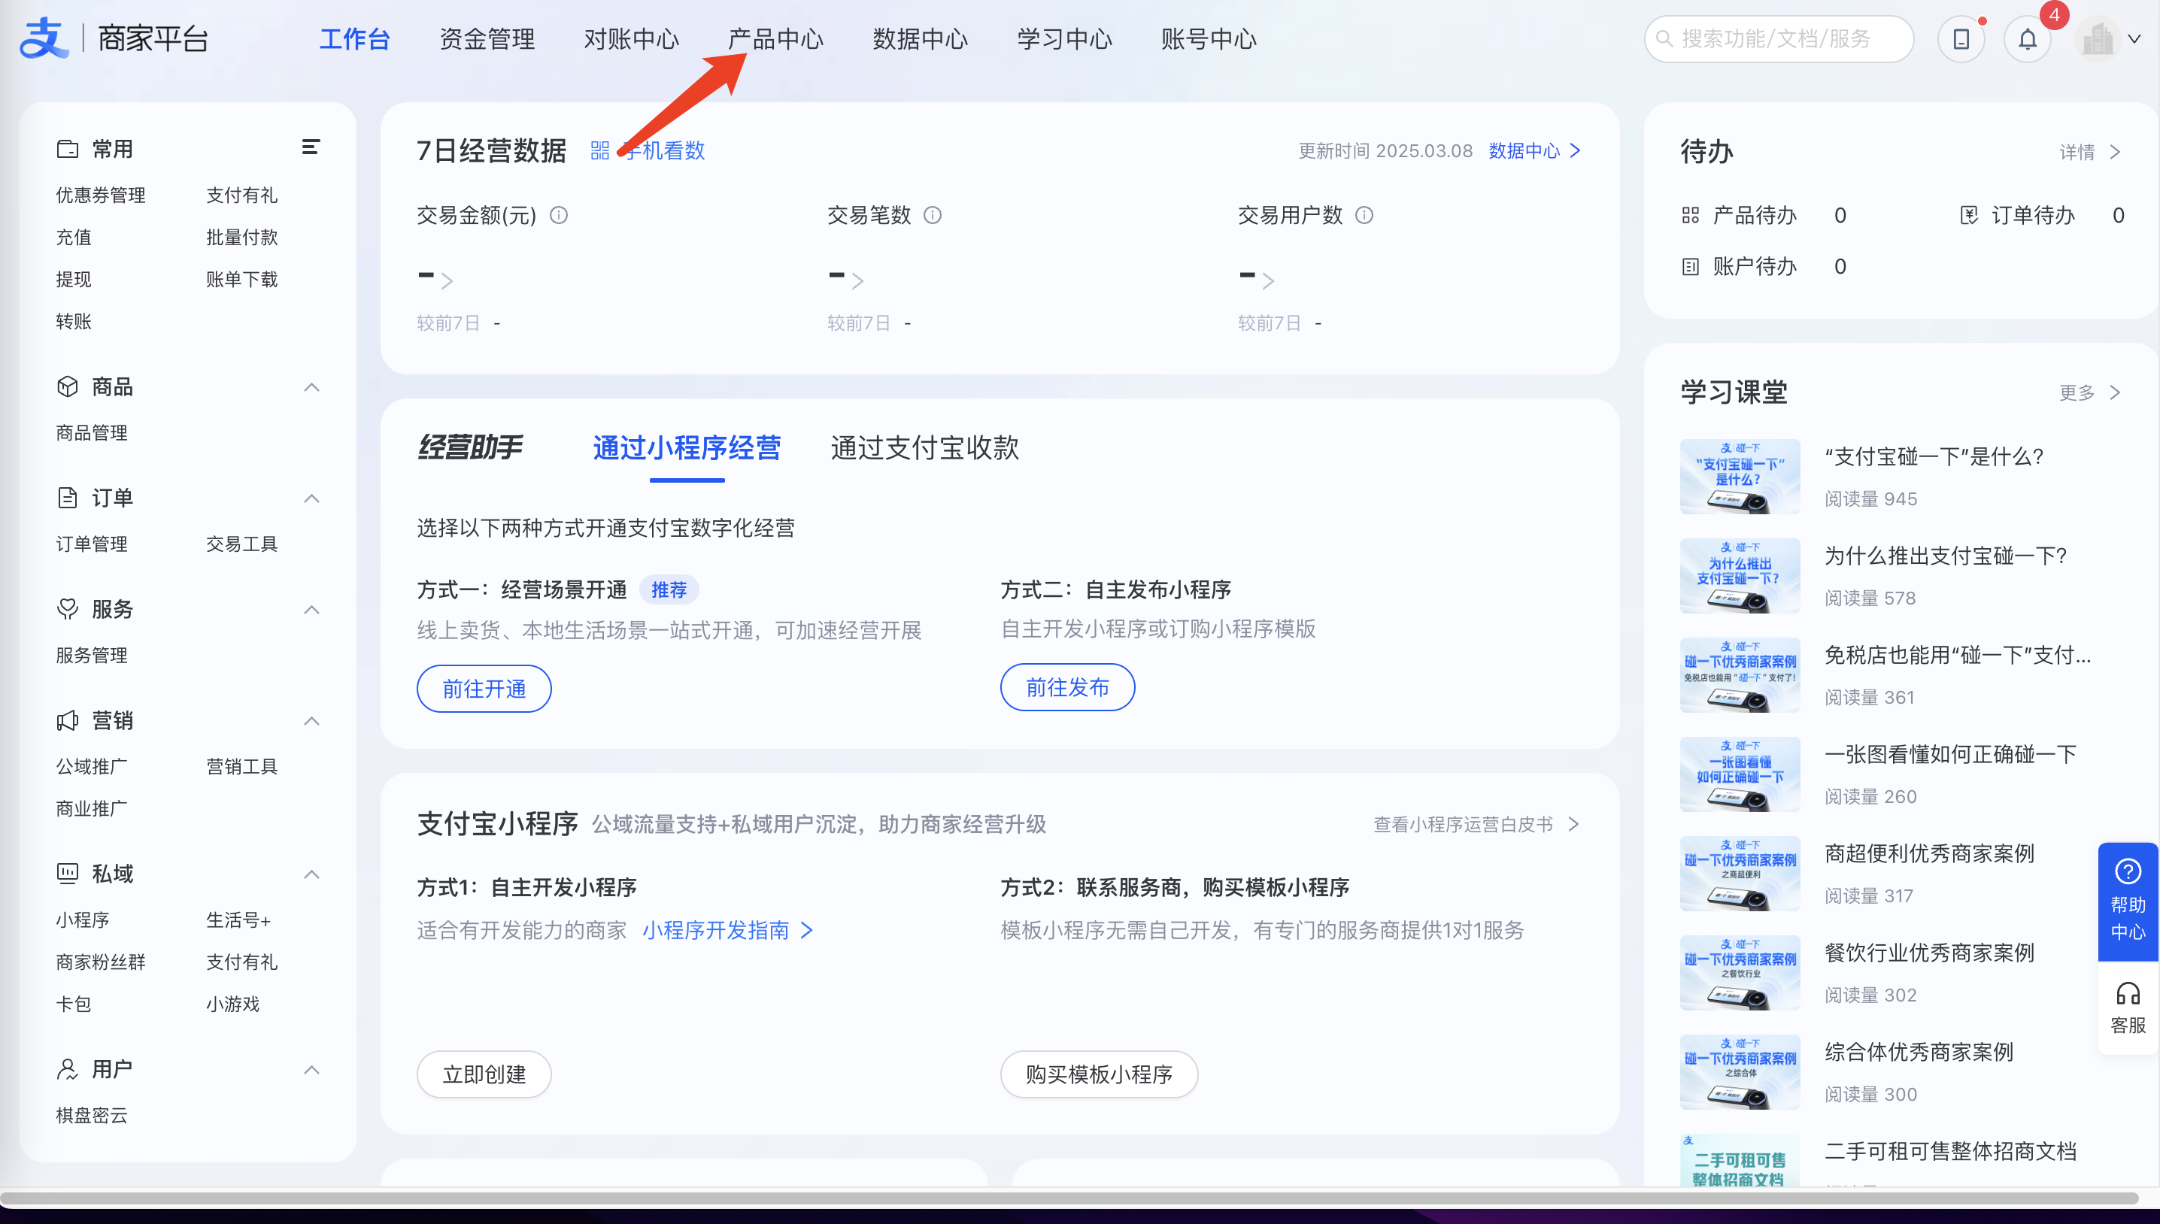Open 批量付款 in sidebar
Image resolution: width=2160 pixels, height=1224 pixels.
(242, 237)
